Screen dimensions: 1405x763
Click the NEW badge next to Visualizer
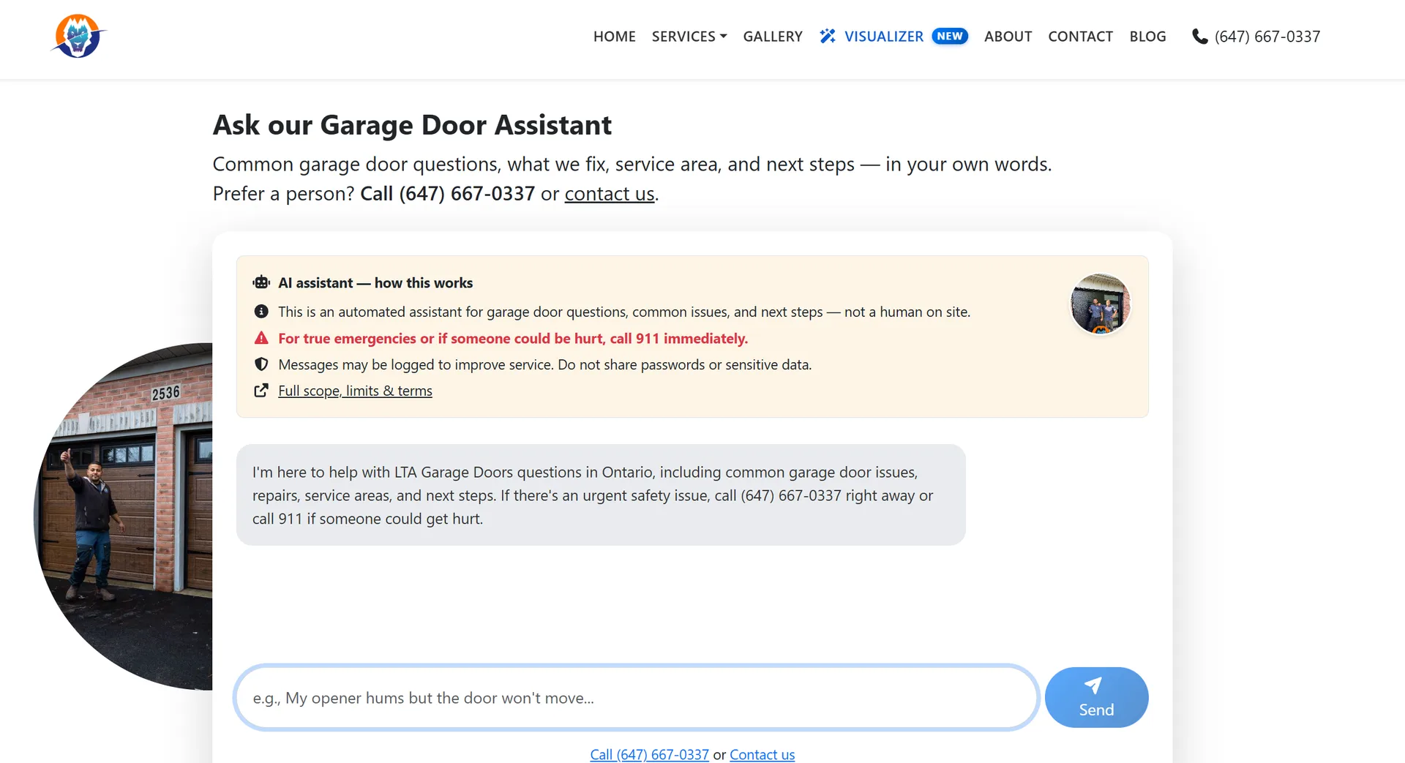950,36
